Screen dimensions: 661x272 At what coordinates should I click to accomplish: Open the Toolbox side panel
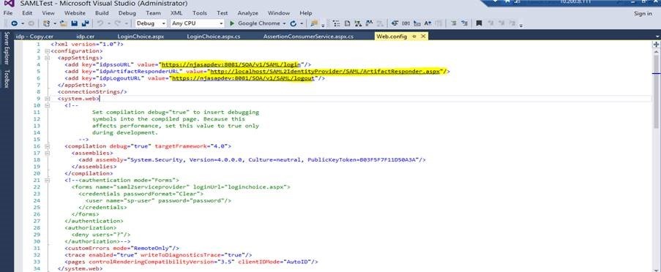tap(7, 78)
